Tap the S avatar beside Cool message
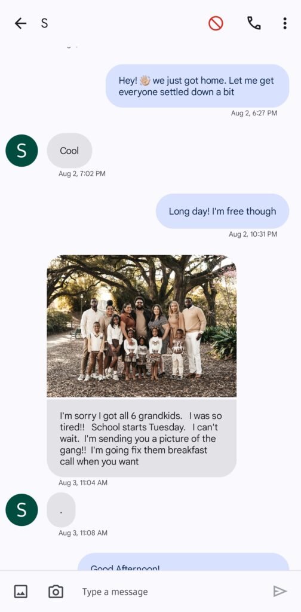 pyautogui.click(x=22, y=151)
